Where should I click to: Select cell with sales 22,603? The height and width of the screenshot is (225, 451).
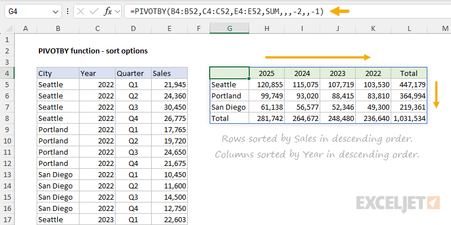(170, 219)
